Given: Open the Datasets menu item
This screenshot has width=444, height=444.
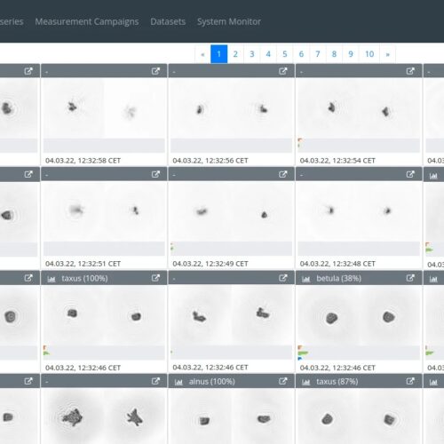Looking at the screenshot, I should coord(168,21).
